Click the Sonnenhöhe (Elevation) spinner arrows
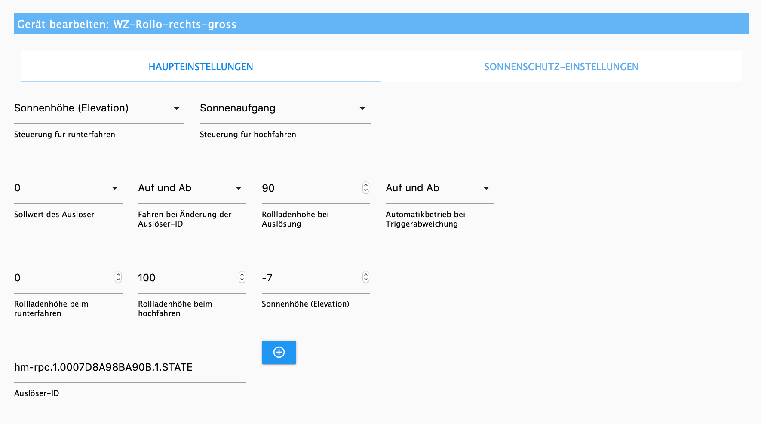The width and height of the screenshot is (761, 424). pos(366,277)
